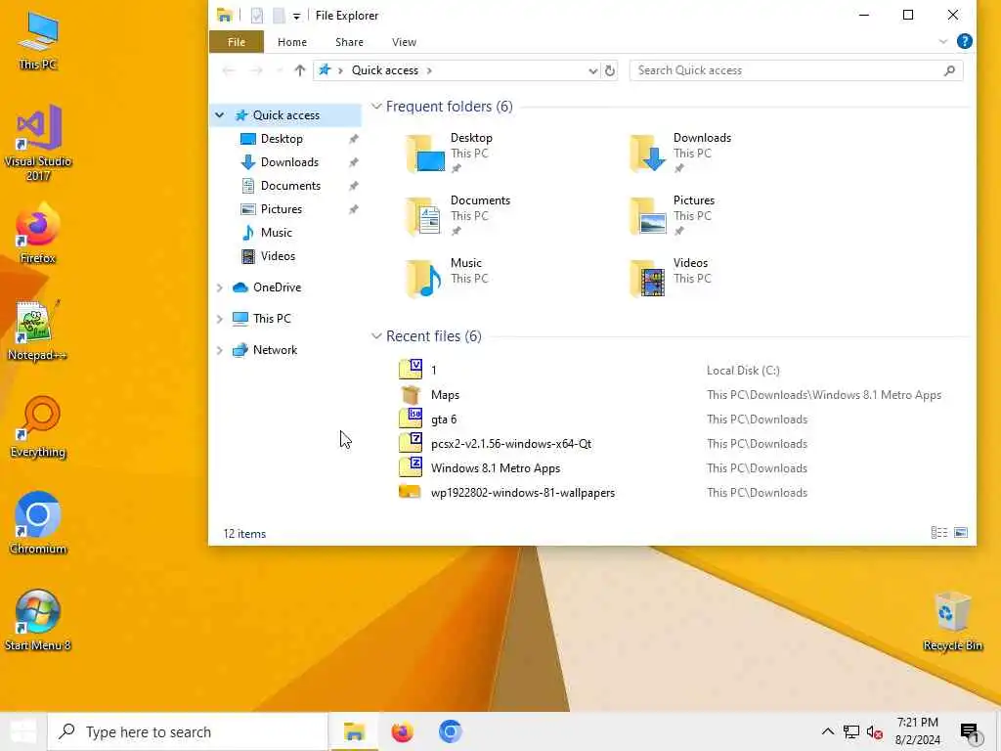The height and width of the screenshot is (751, 1001).
Task: Select OneDrive in the navigation pane
Action: click(x=277, y=287)
